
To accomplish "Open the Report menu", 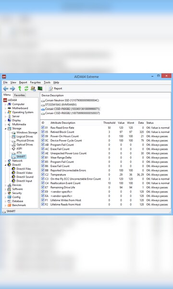I will pyautogui.click(x=23, y=82).
